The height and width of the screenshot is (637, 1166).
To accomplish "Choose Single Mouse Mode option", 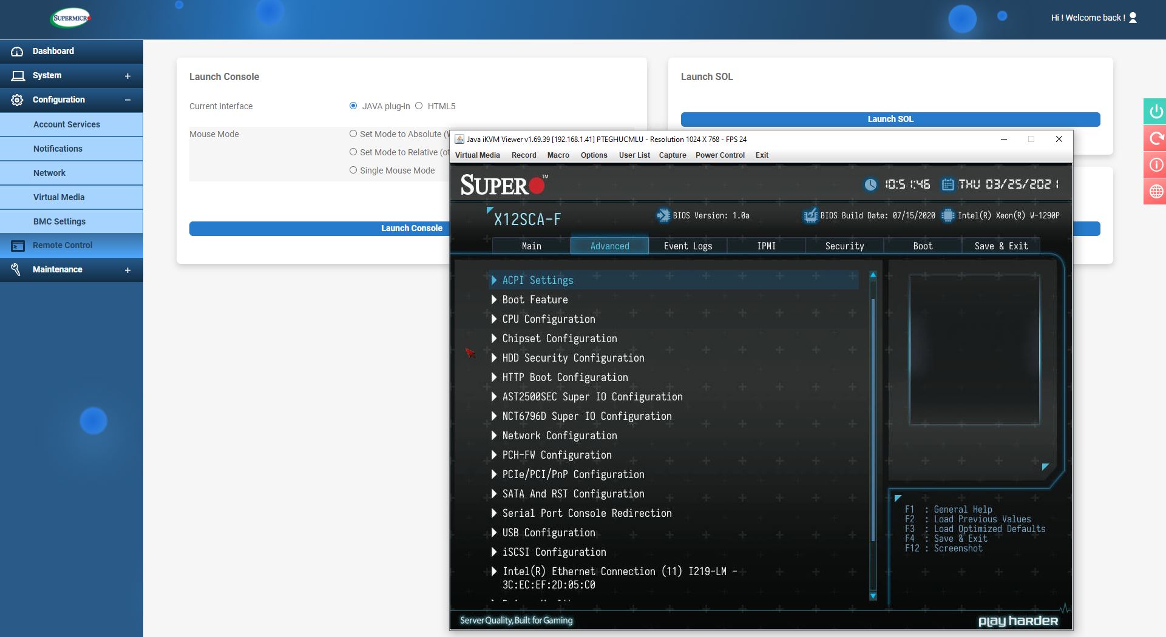I will pos(353,170).
